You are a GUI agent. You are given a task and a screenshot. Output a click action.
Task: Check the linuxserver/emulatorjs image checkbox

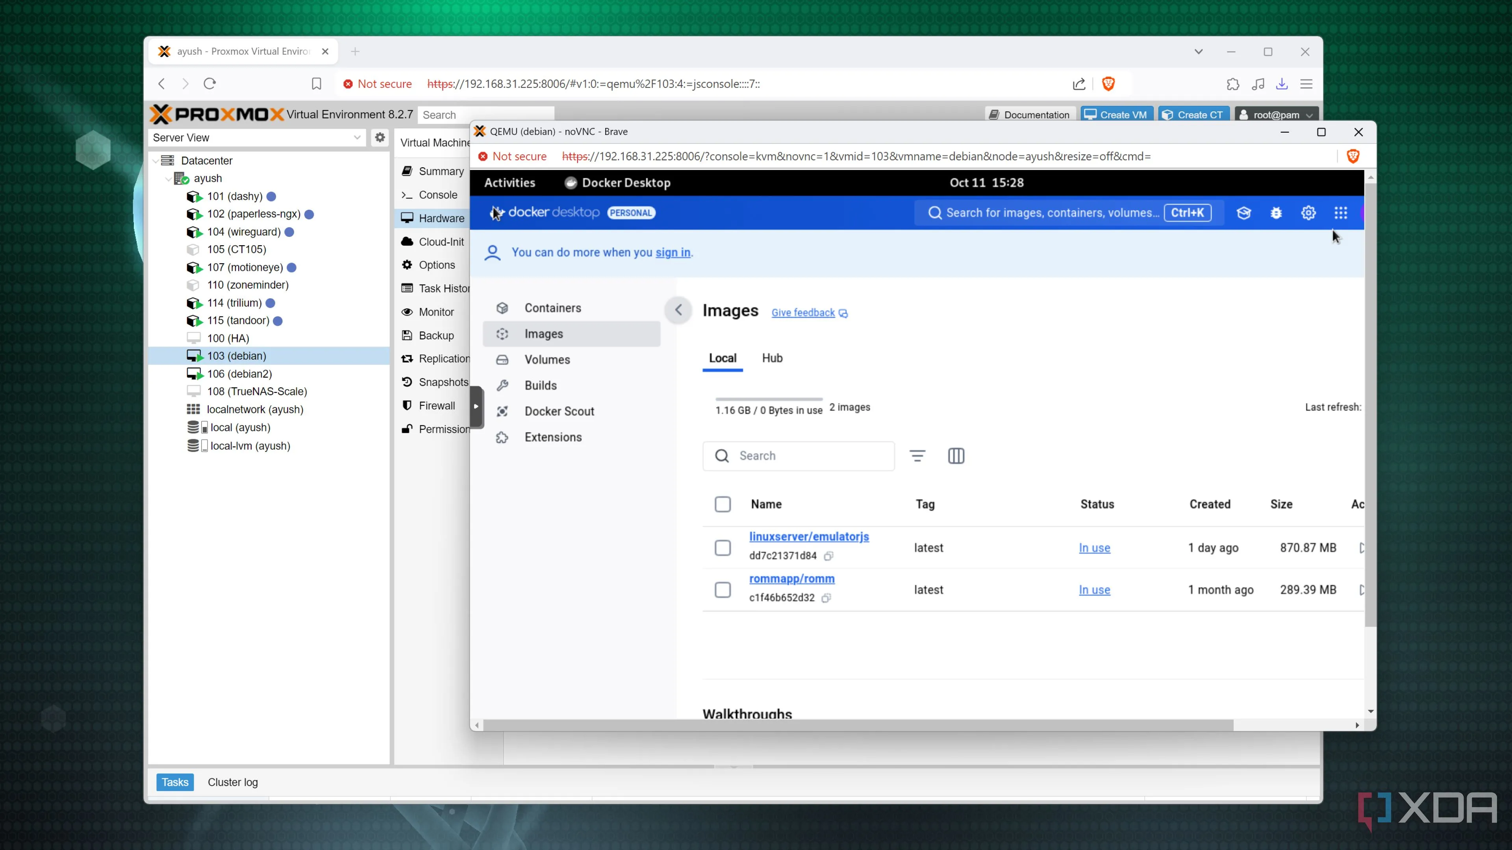[x=723, y=548]
